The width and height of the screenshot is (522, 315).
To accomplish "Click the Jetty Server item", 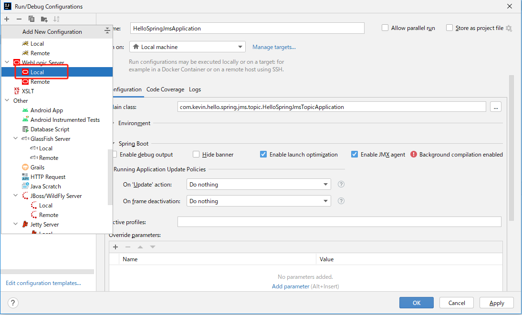I will [57, 225].
